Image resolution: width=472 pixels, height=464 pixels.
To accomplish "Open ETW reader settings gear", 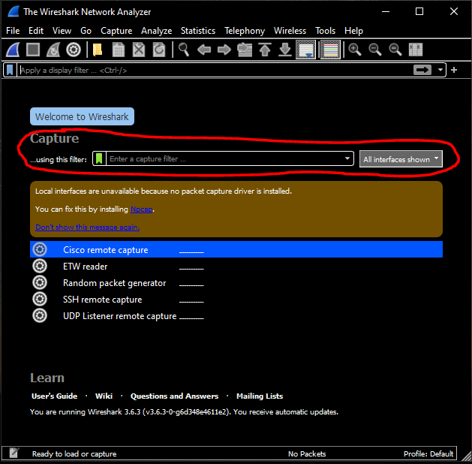I will pos(40,266).
